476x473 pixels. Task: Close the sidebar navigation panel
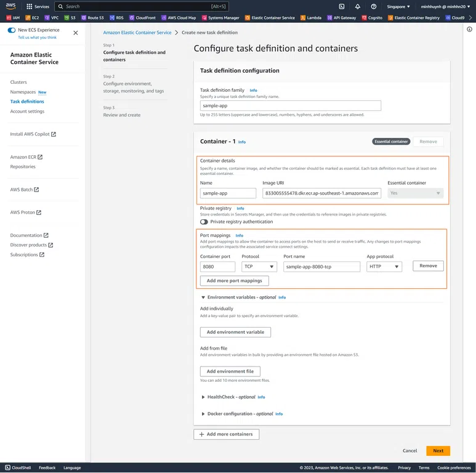coord(76,33)
